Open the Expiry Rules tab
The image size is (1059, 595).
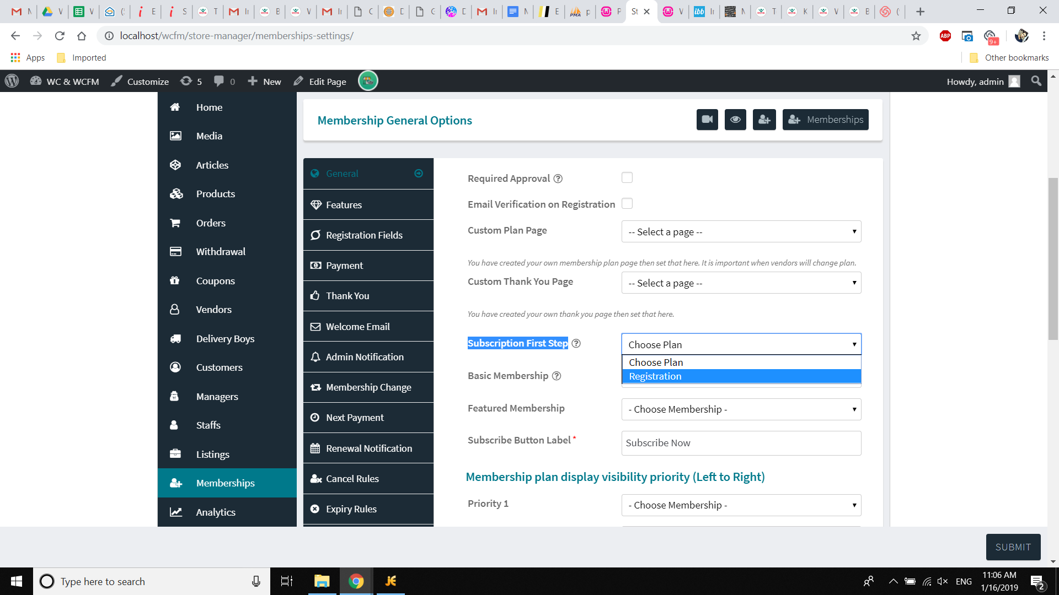(368, 509)
